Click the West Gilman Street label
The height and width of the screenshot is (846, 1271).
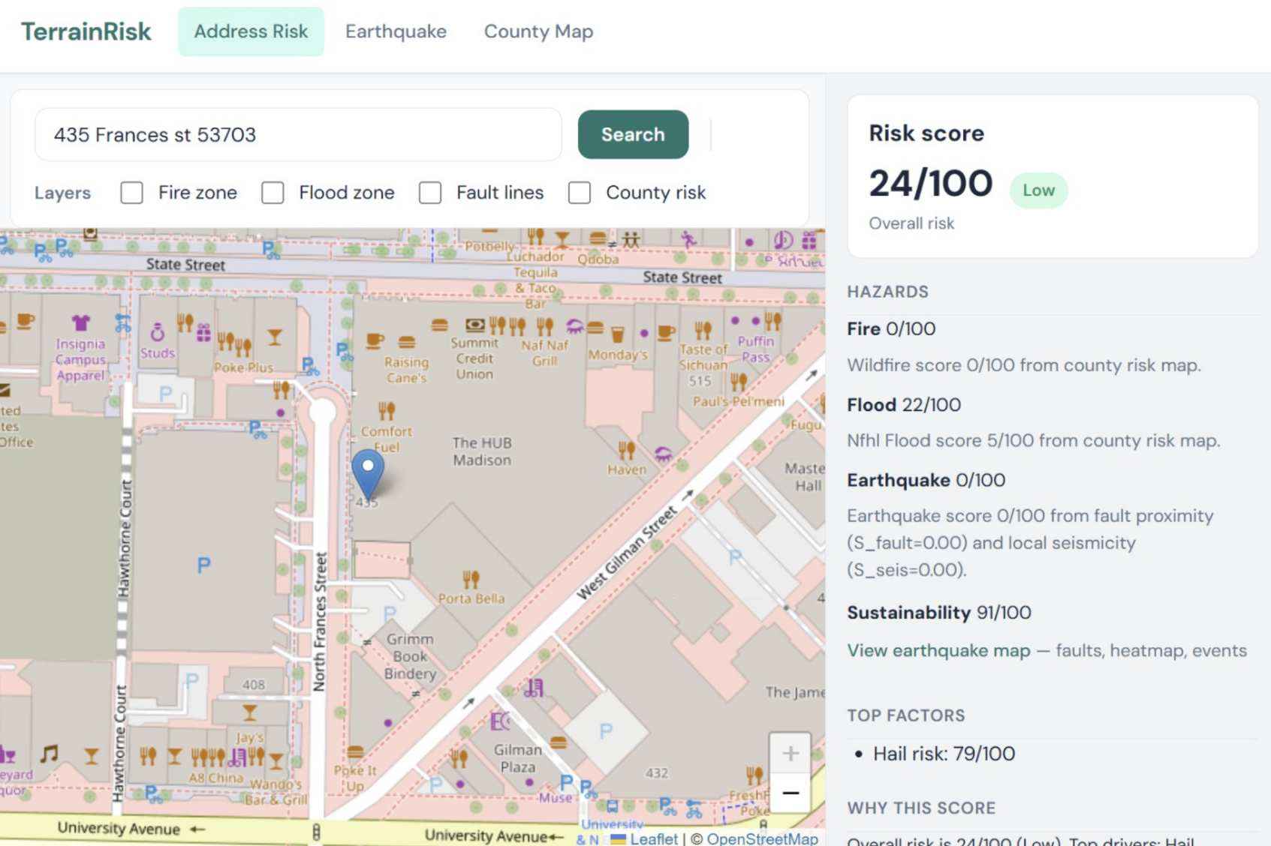[x=627, y=553]
